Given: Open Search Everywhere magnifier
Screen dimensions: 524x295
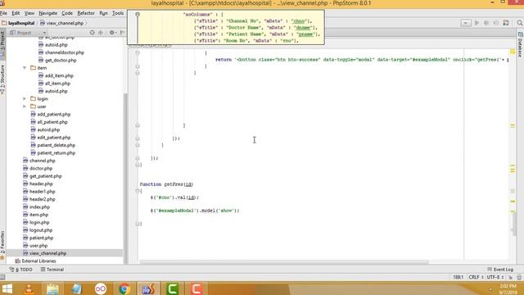Looking at the screenshot, I should 520,23.
